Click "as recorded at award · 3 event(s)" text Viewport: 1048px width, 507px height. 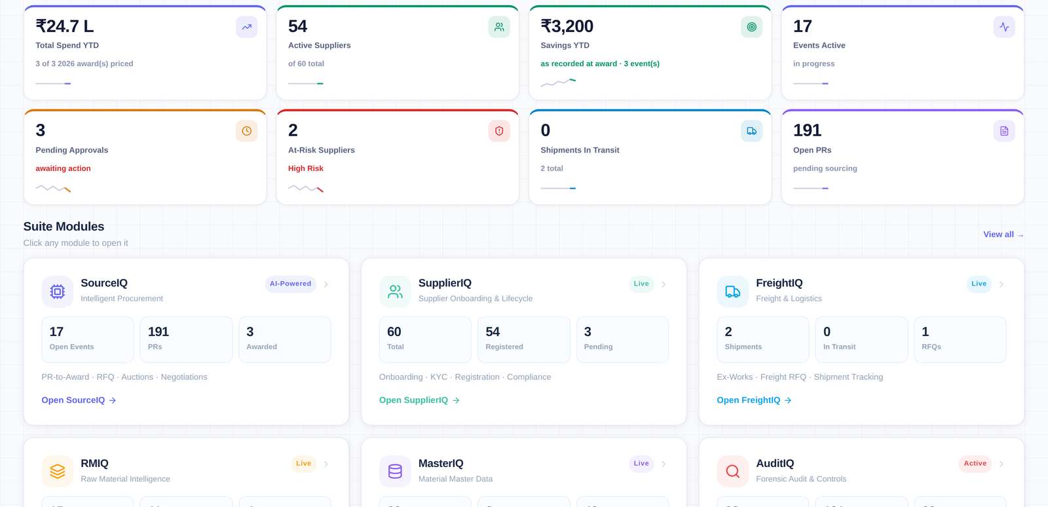(600, 64)
